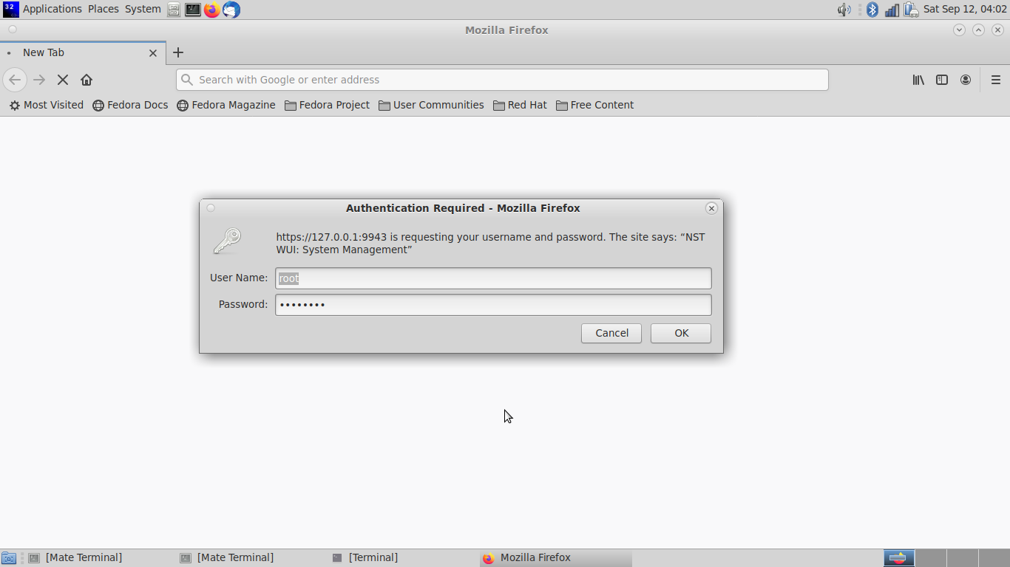
Task: Open the network signal tray icon
Action: [892, 10]
